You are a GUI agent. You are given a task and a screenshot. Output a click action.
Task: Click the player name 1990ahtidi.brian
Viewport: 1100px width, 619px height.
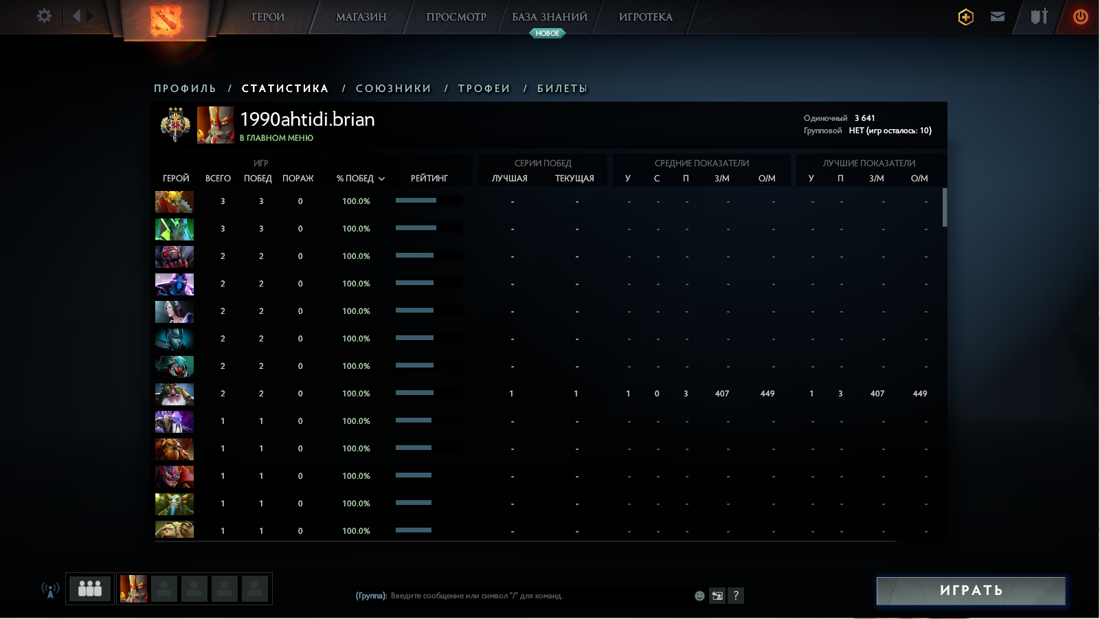click(306, 119)
